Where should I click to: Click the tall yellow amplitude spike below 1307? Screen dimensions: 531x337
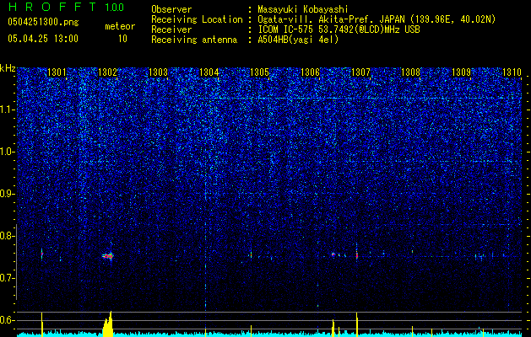pyautogui.click(x=357, y=324)
